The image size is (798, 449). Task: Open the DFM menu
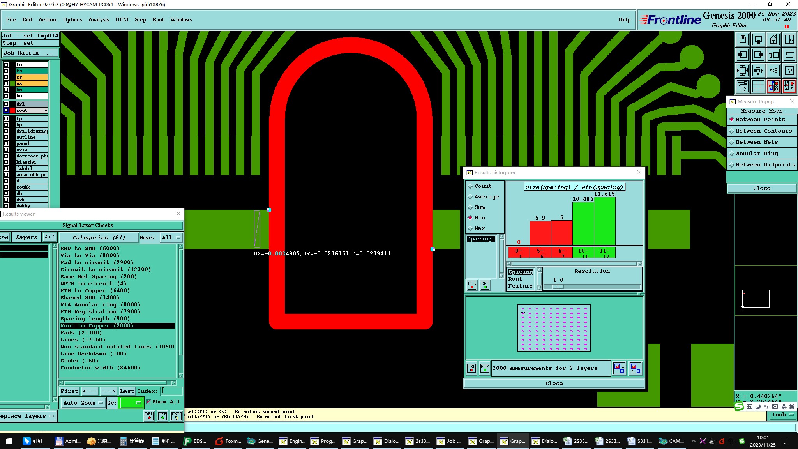click(122, 19)
